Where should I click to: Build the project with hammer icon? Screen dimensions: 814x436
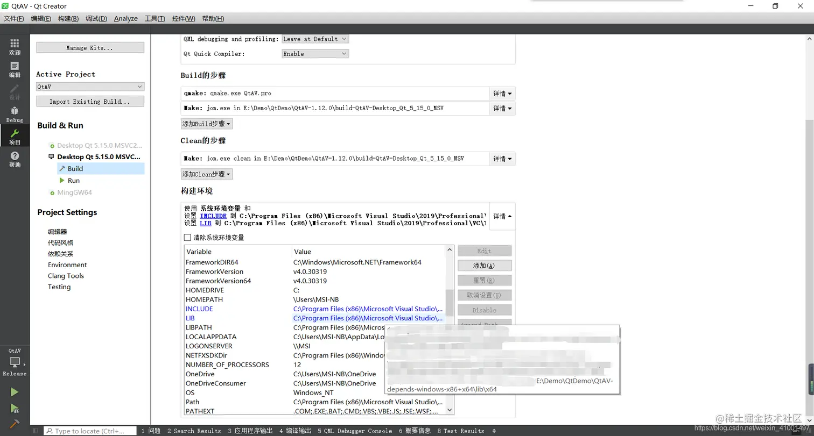[15, 424]
